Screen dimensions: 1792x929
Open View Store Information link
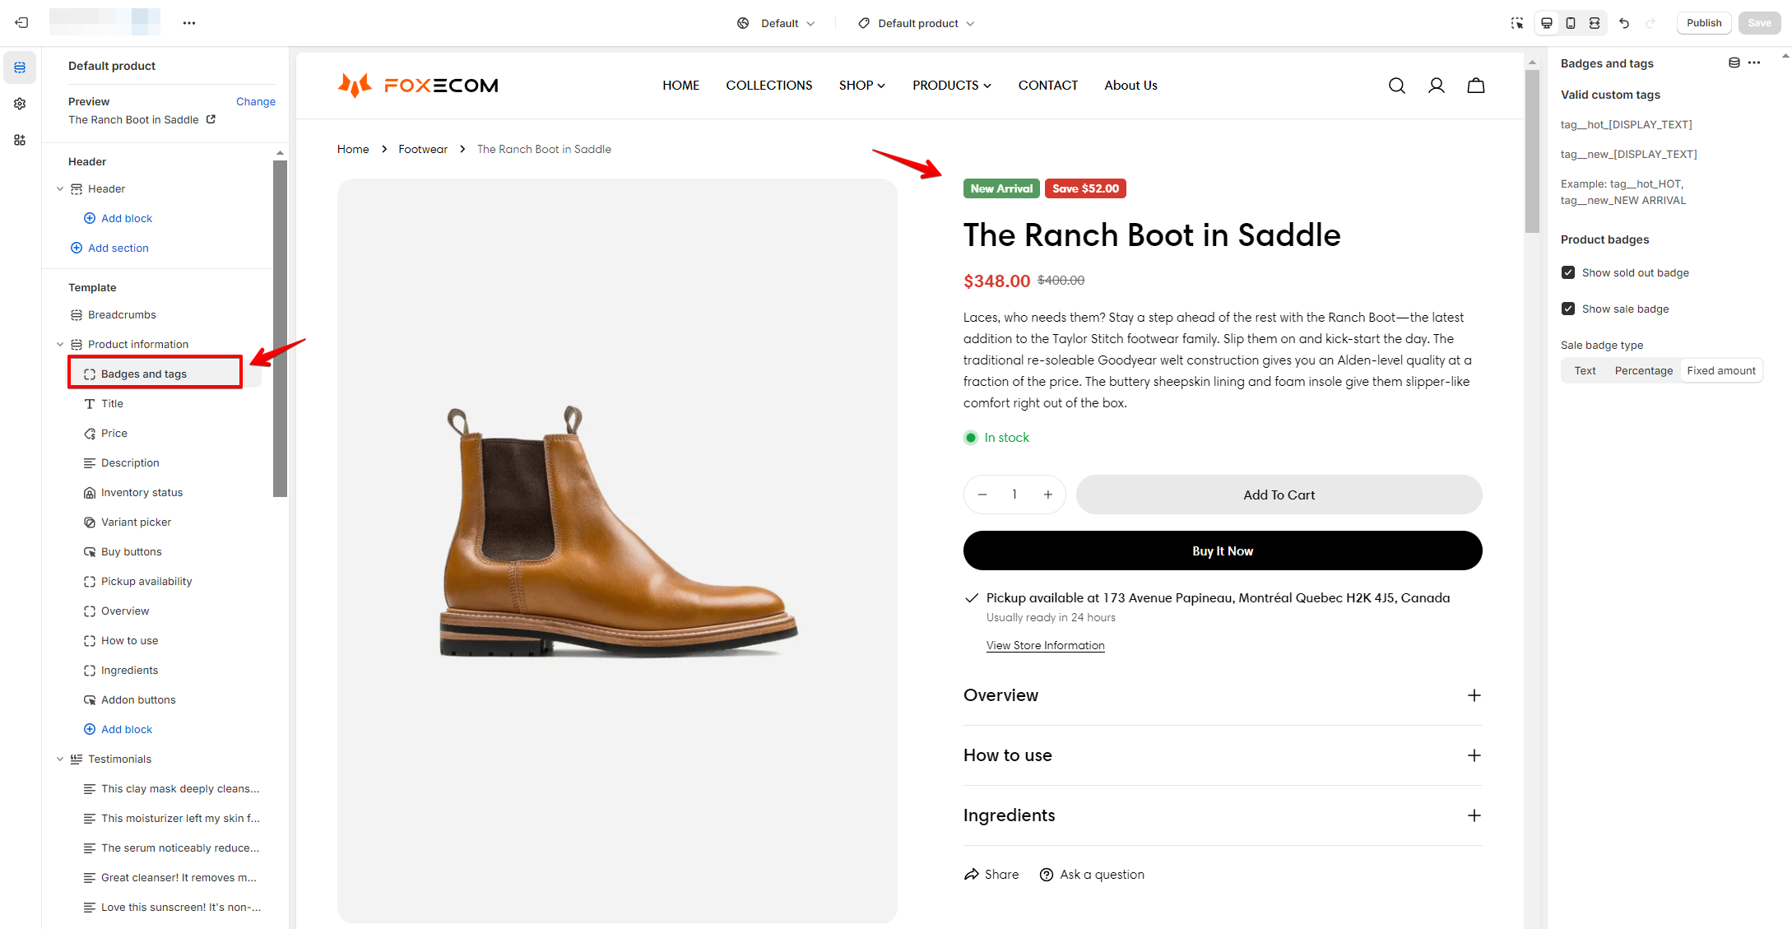point(1045,645)
